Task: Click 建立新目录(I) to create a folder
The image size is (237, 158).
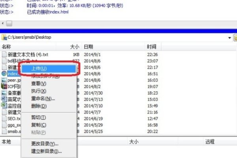Action: pyautogui.click(x=46, y=151)
